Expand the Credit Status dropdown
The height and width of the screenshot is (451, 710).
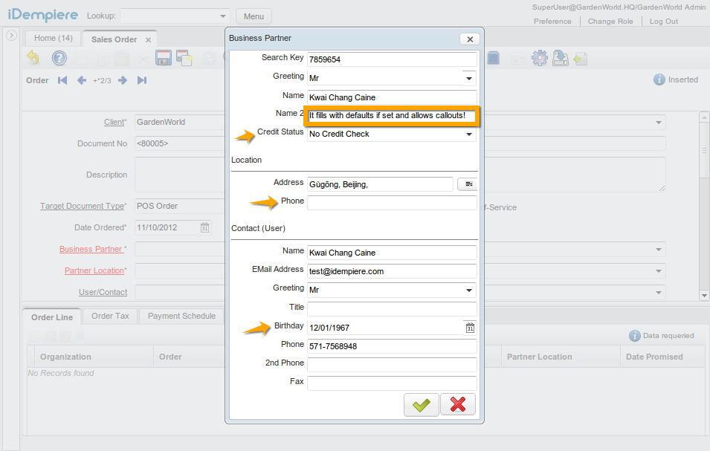(x=469, y=134)
